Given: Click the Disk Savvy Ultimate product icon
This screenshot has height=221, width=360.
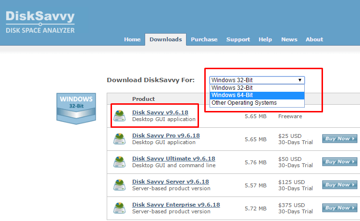Looking at the screenshot, I should point(119,161).
